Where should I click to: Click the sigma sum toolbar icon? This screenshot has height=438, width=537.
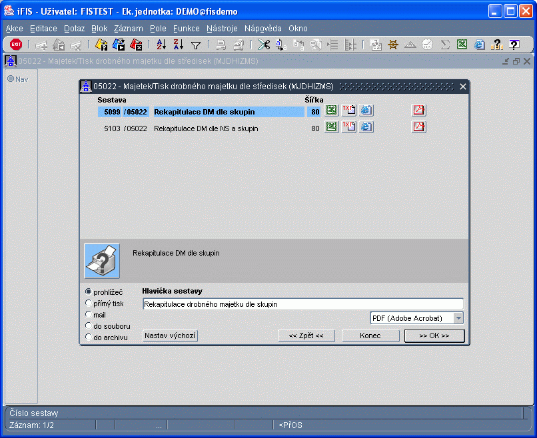coord(445,45)
